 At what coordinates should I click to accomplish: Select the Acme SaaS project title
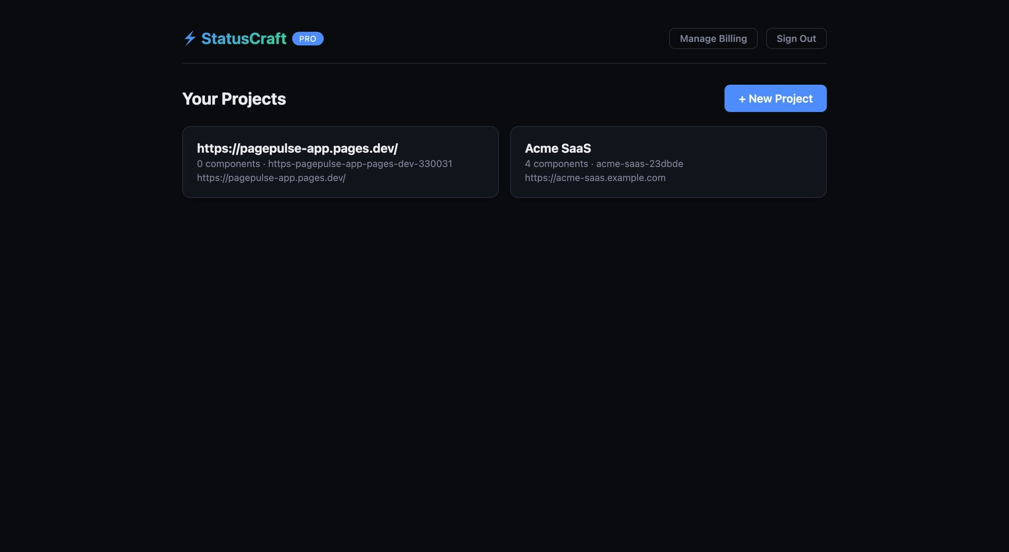pyautogui.click(x=558, y=148)
